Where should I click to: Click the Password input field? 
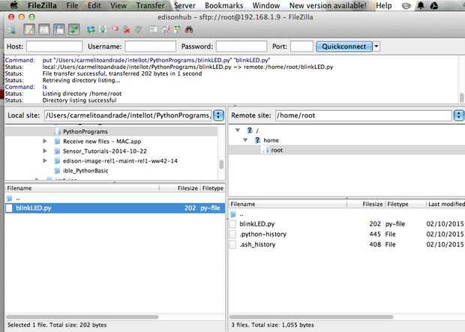[241, 46]
